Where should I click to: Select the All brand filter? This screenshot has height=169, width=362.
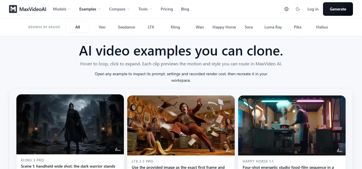(77, 27)
